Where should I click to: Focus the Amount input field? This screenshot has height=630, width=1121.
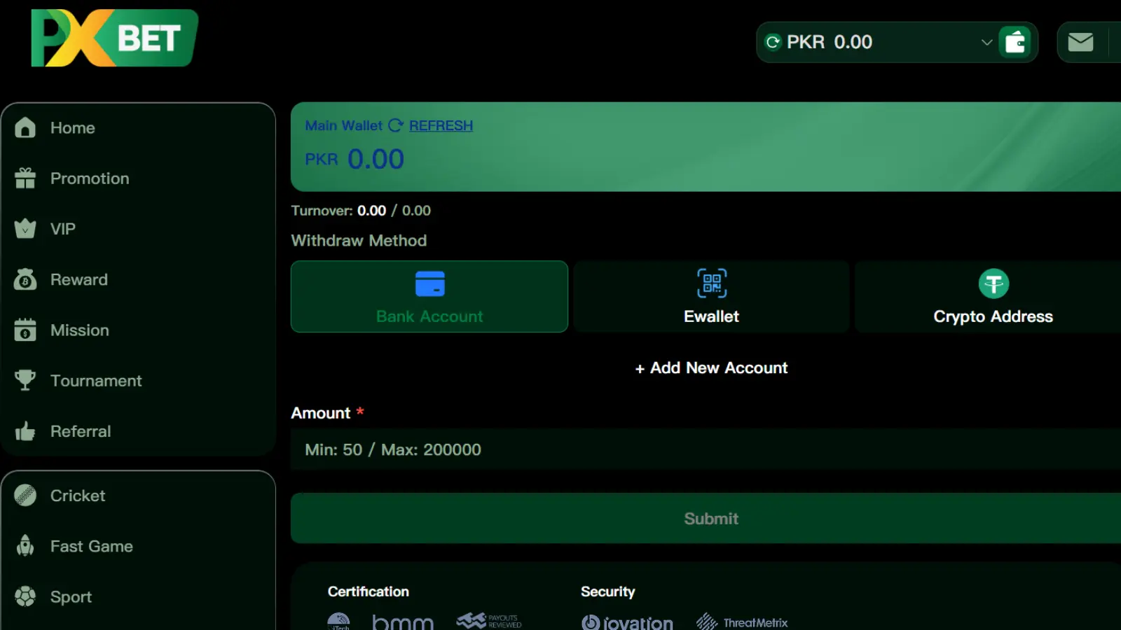click(706, 449)
